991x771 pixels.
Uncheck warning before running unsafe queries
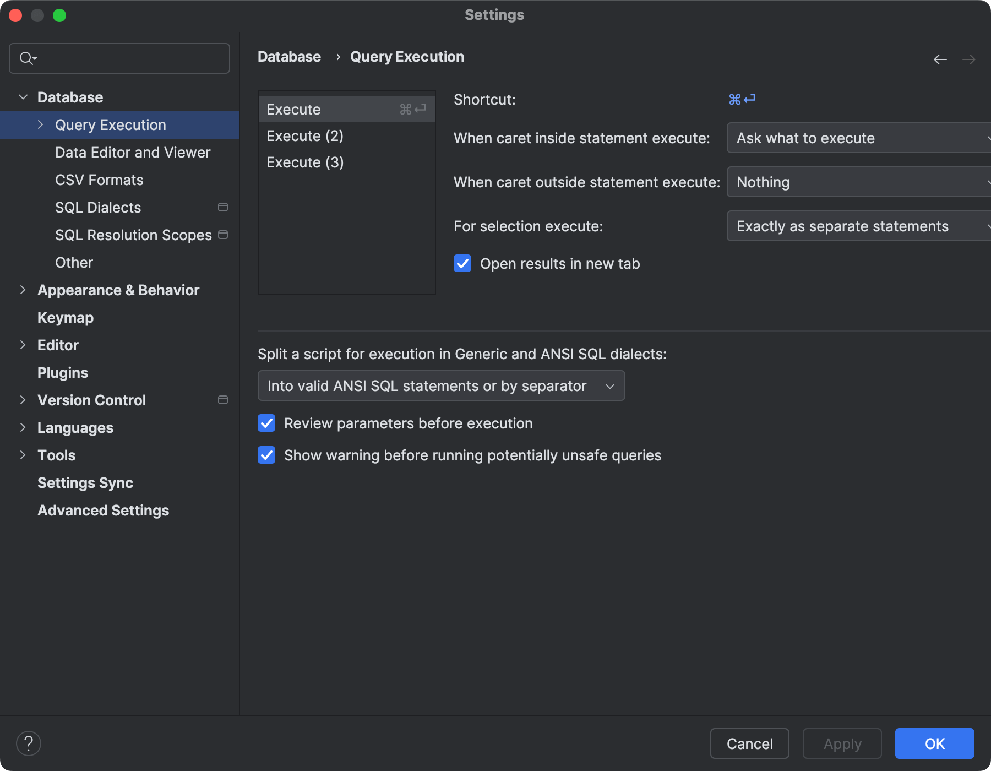(266, 455)
